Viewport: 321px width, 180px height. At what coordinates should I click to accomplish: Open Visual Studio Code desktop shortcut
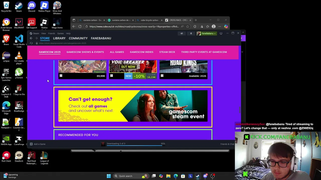pyautogui.click(x=19, y=41)
